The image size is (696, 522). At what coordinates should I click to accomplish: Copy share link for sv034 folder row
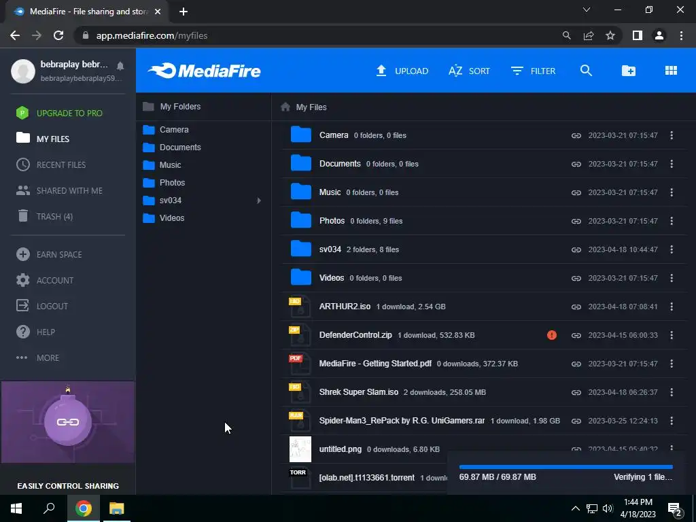(576, 249)
